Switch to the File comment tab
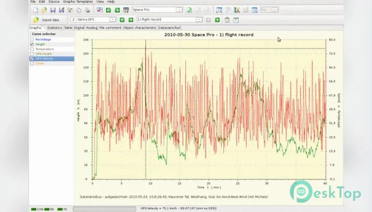The width and height of the screenshot is (372, 212). click(x=110, y=28)
